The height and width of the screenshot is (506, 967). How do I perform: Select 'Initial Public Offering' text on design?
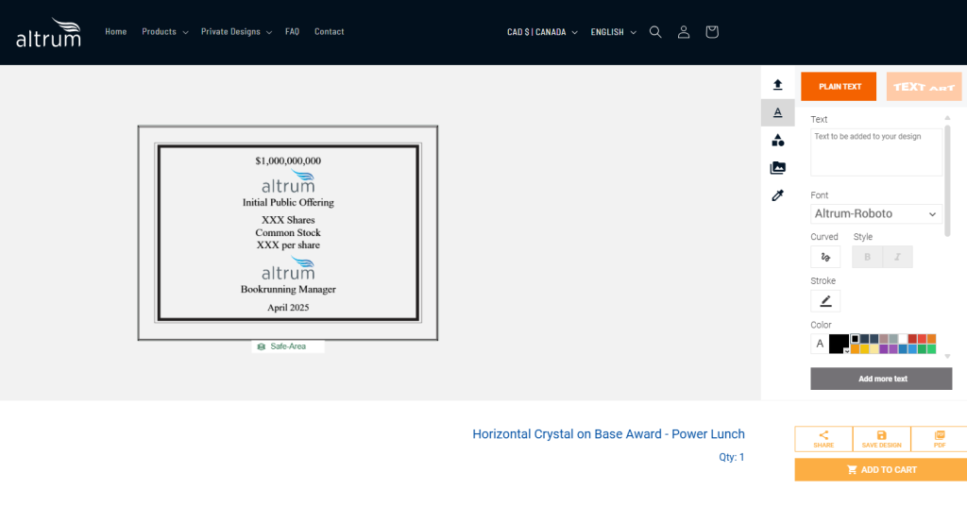[288, 202]
